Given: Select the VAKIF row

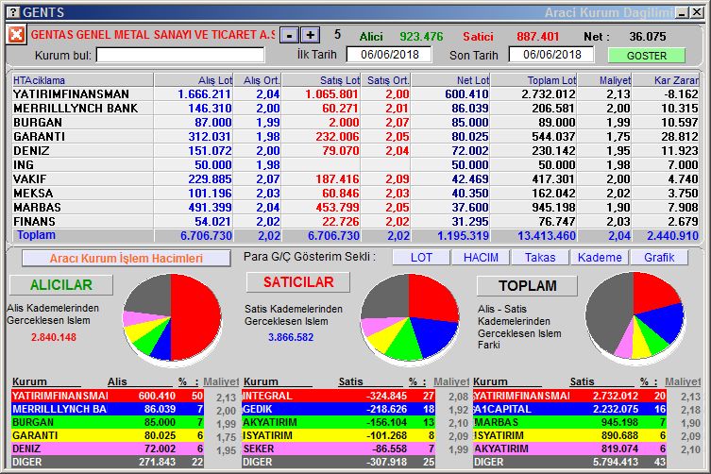Looking at the screenshot, I should click(355, 178).
